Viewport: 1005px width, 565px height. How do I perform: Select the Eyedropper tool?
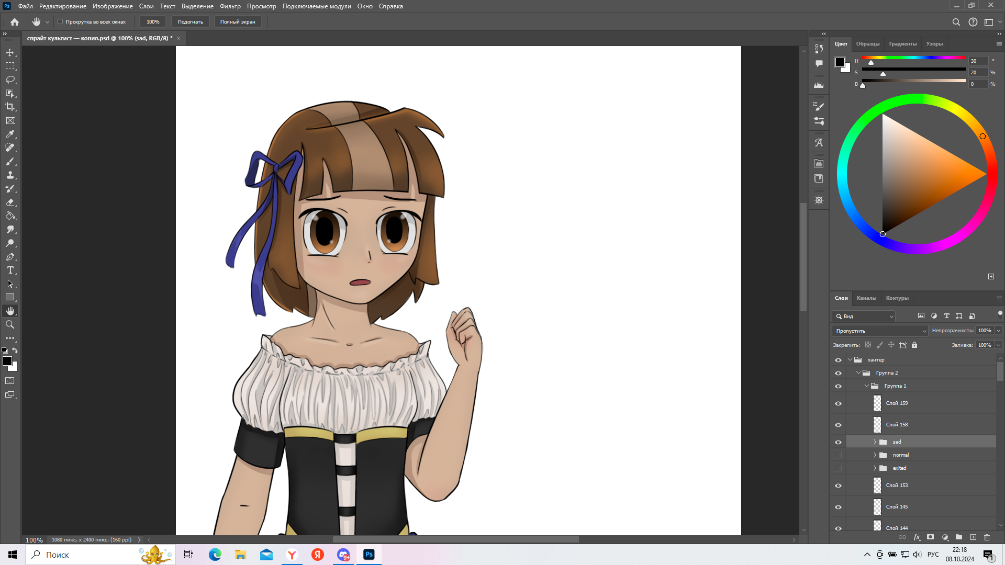(x=10, y=134)
